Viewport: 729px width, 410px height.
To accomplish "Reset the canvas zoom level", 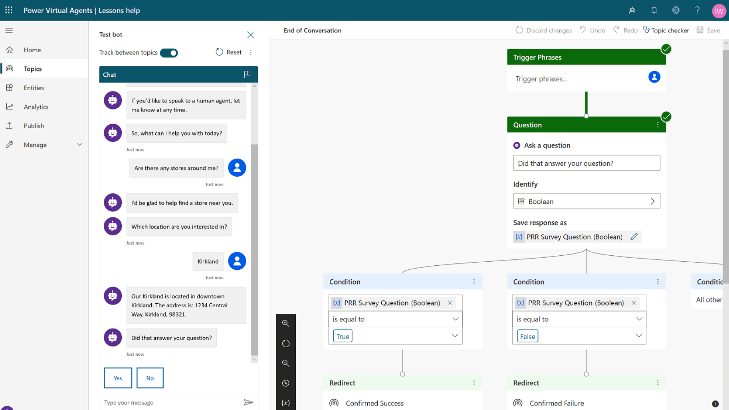I will pos(286,343).
